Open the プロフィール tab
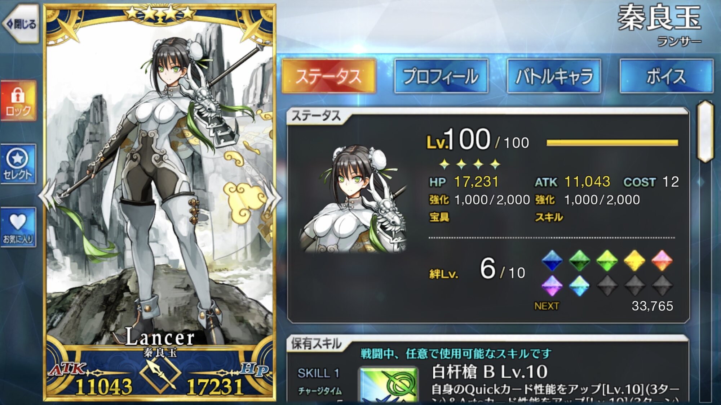The width and height of the screenshot is (721, 405). [441, 76]
